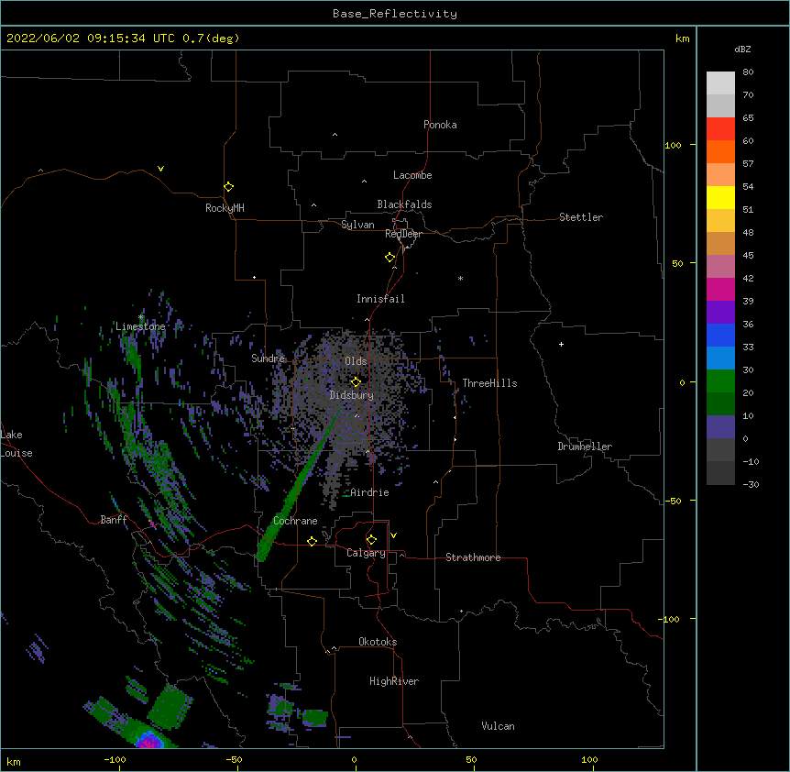This screenshot has width=790, height=772.
Task: Click the red 65 dBZ legend swatch
Action: (720, 129)
